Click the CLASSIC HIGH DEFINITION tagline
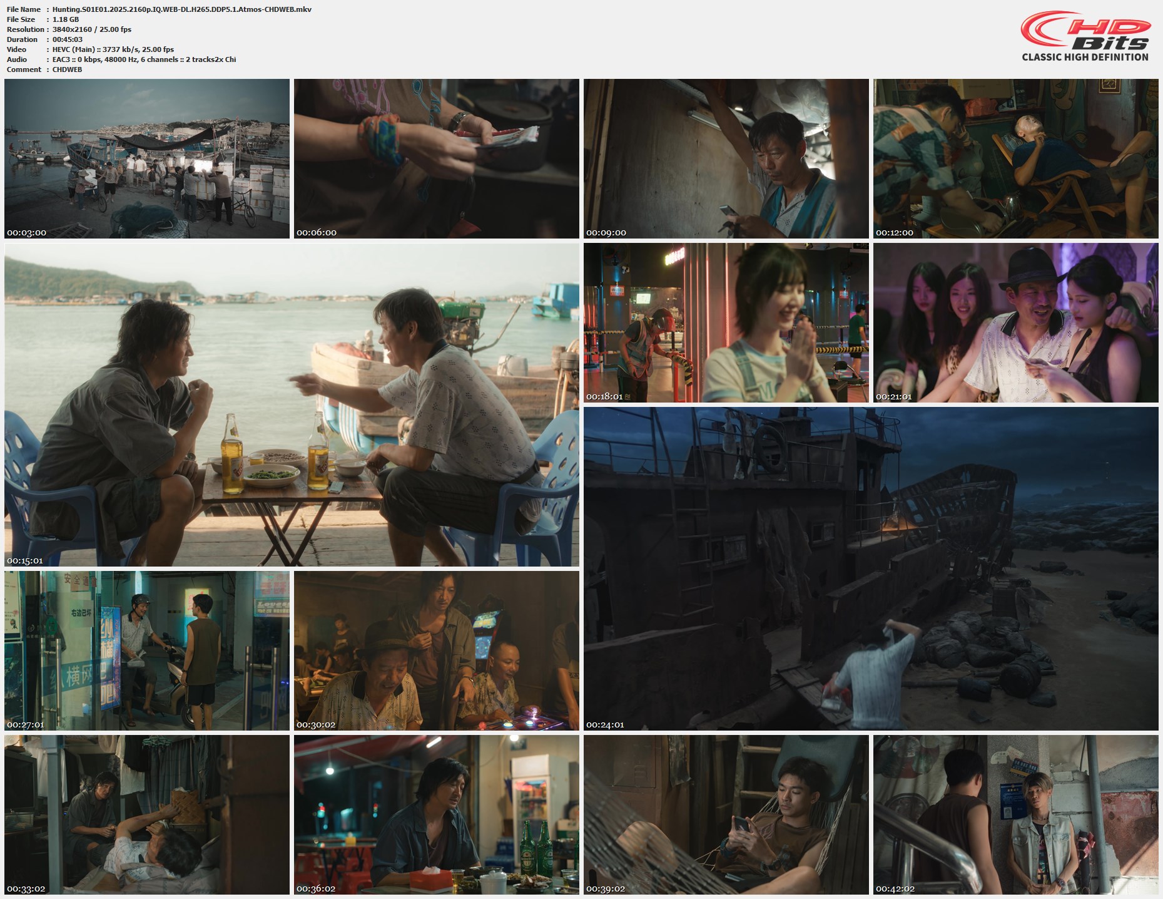 (1085, 57)
